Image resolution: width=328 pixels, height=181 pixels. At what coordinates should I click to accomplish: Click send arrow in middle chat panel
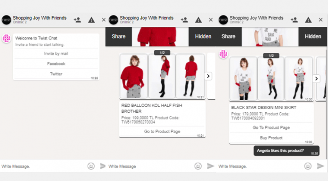click(211, 166)
